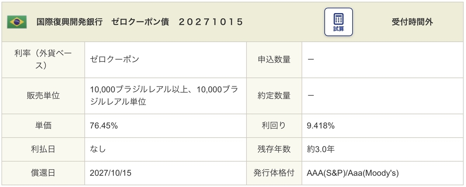Image resolution: width=466 pixels, height=187 pixels.
Task: Select the 9.418% yield value
Action: pos(321,126)
